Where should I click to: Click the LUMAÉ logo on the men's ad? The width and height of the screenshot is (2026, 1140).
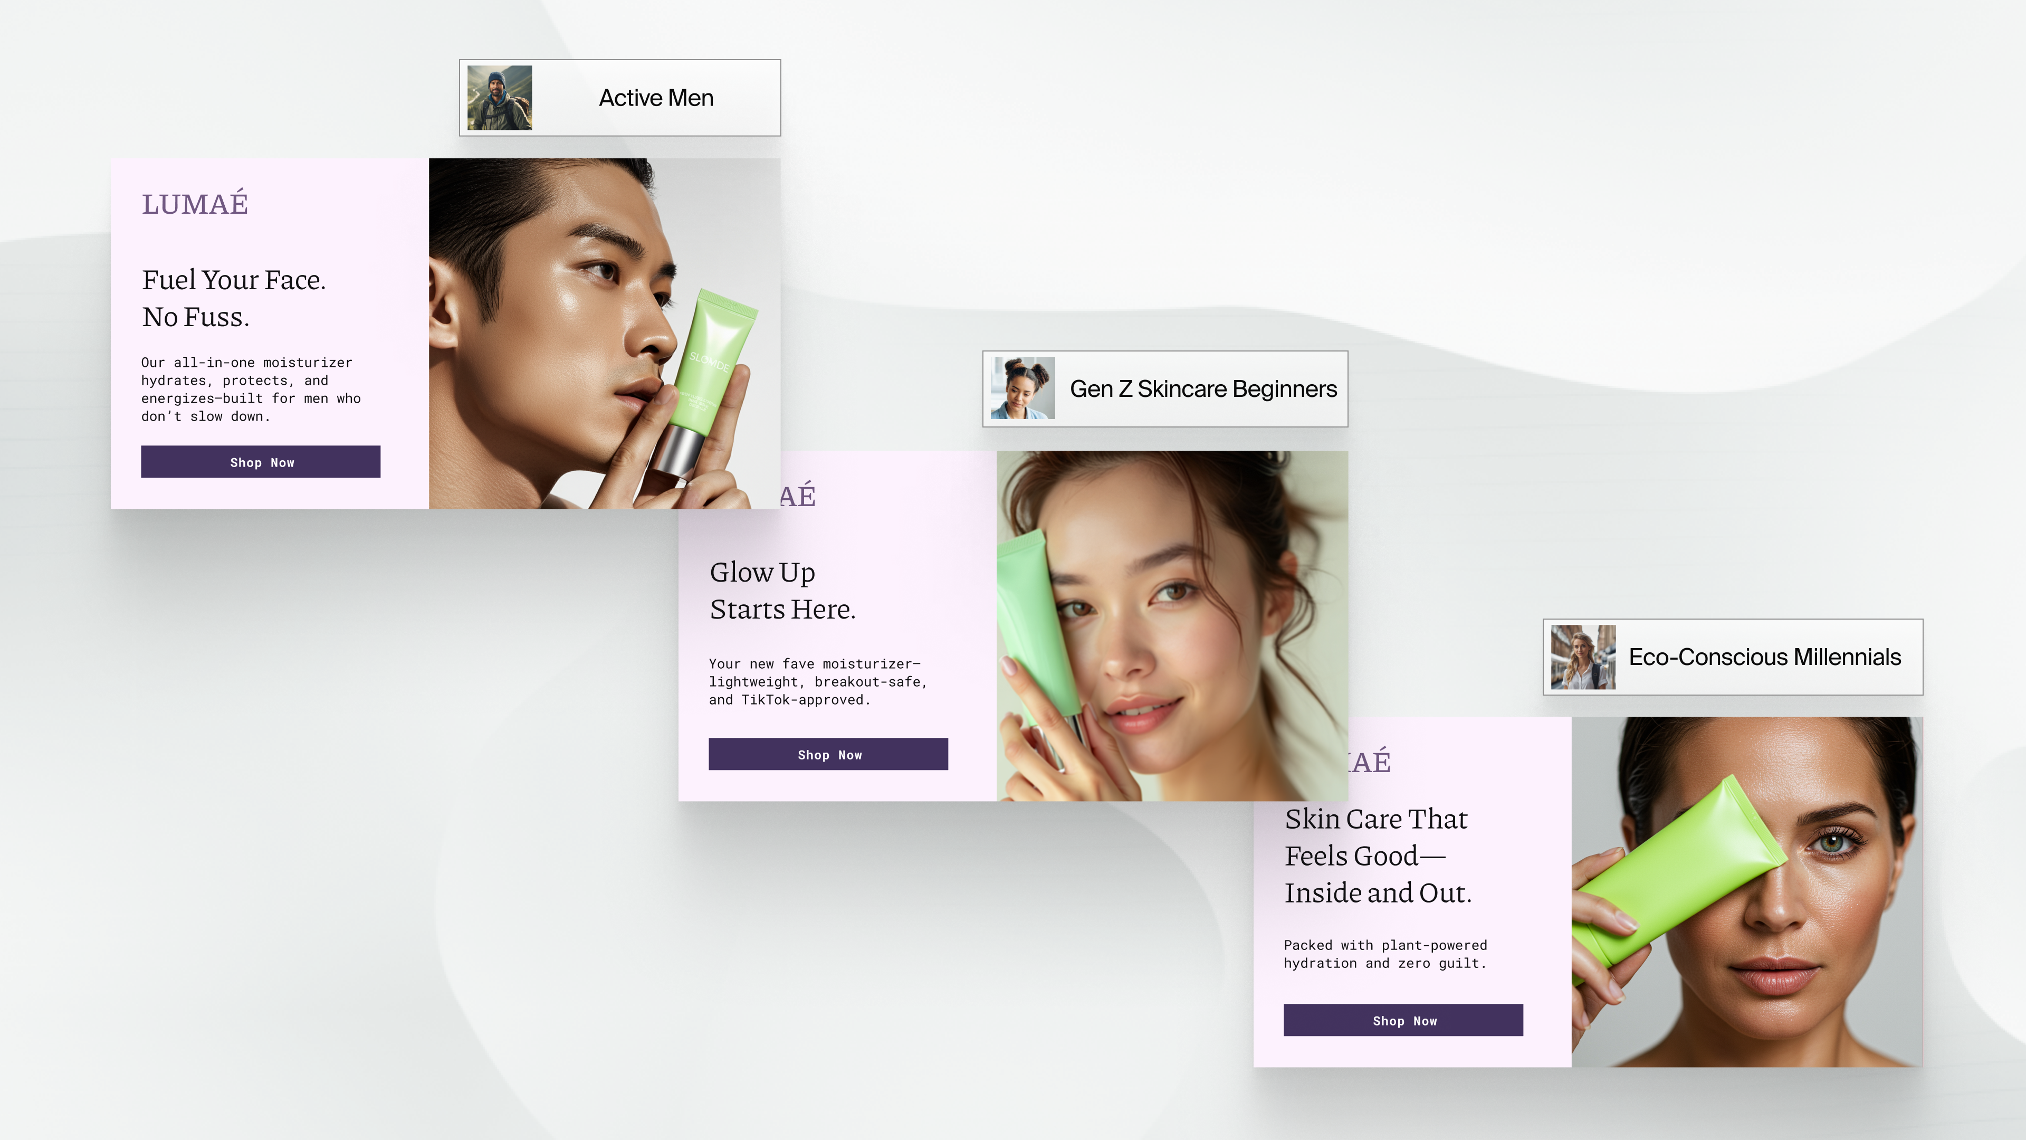pyautogui.click(x=195, y=204)
